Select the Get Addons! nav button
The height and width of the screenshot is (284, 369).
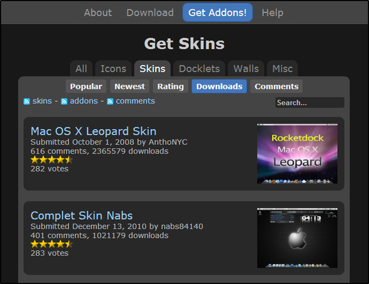point(218,12)
